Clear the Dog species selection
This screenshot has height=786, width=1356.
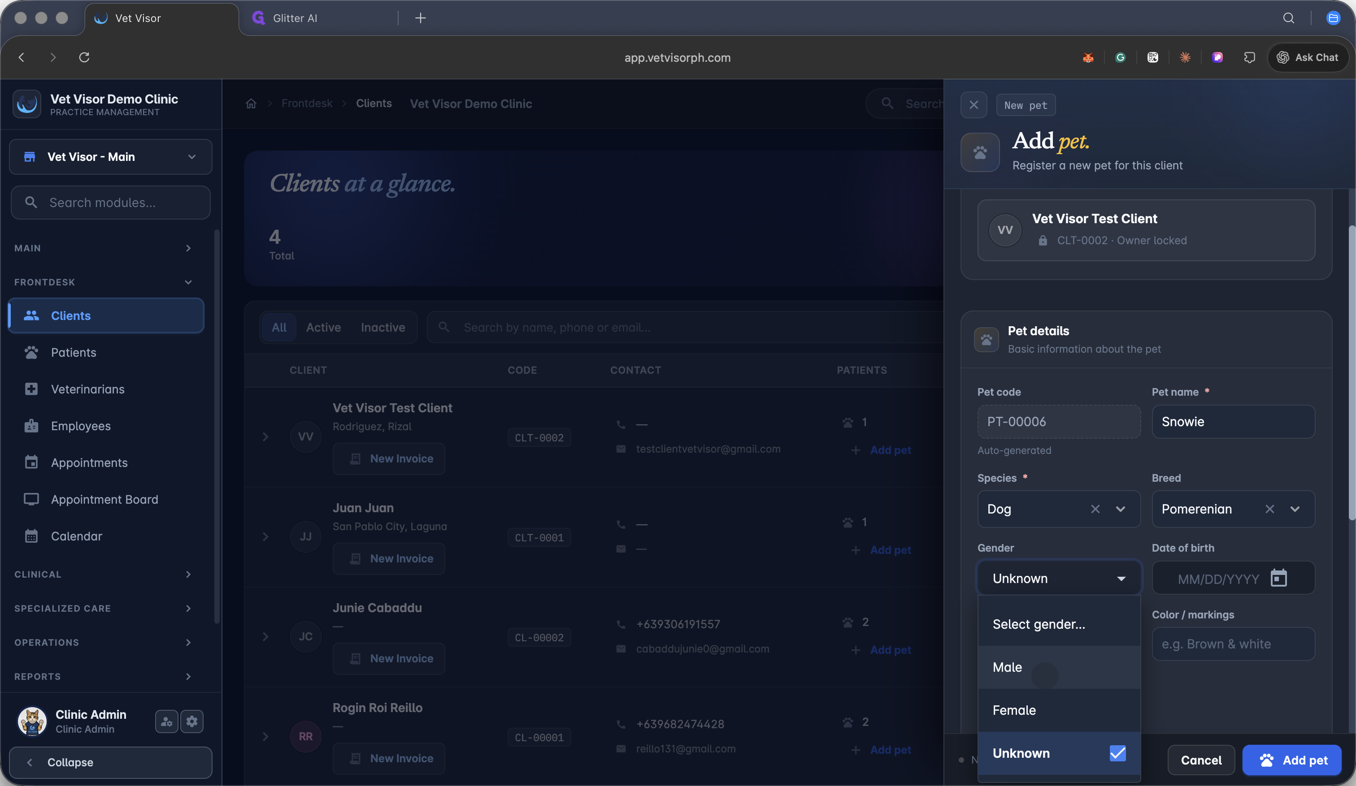pyautogui.click(x=1095, y=509)
